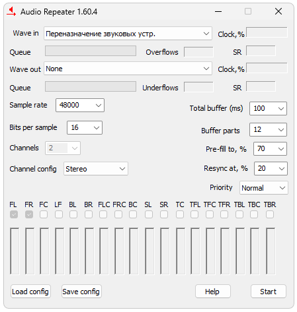Open the Channel config Stereo dropdown

(96, 169)
